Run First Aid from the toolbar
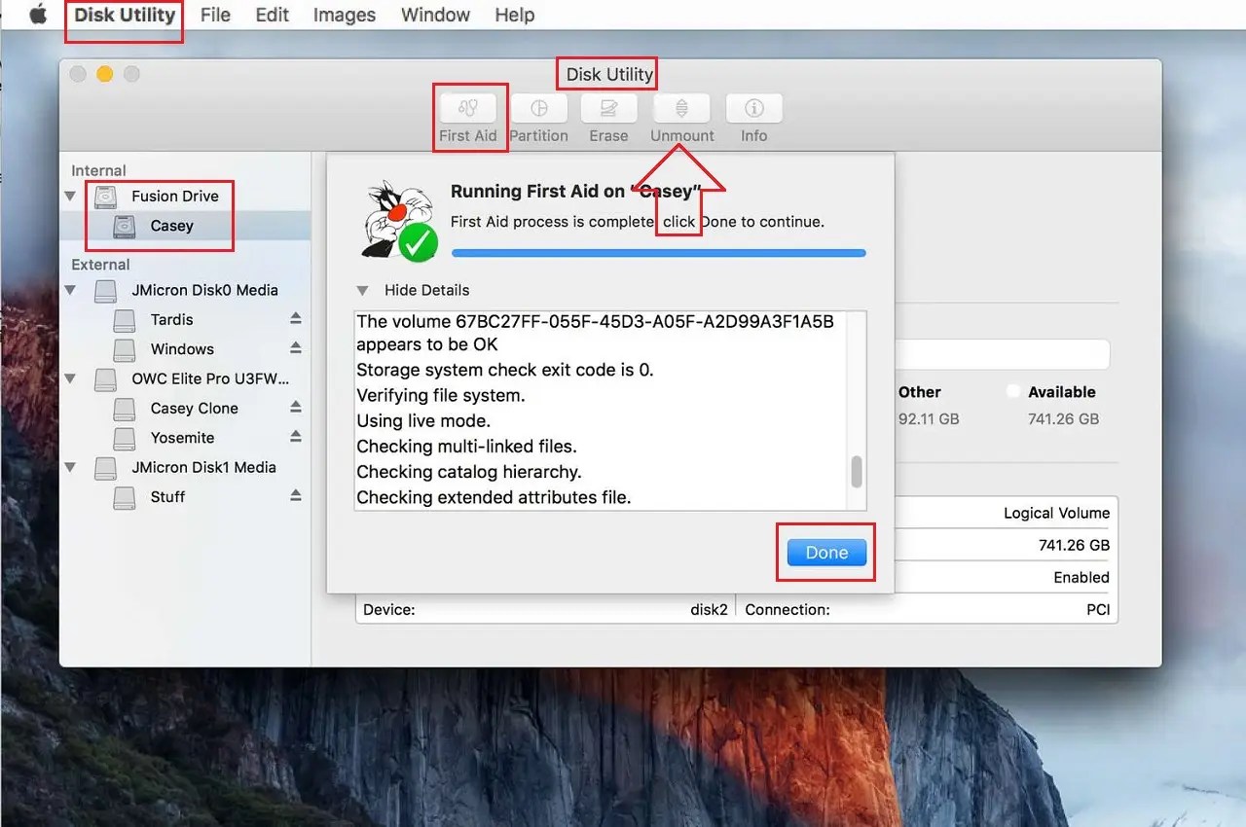The width and height of the screenshot is (1246, 827). pyautogui.click(x=469, y=115)
